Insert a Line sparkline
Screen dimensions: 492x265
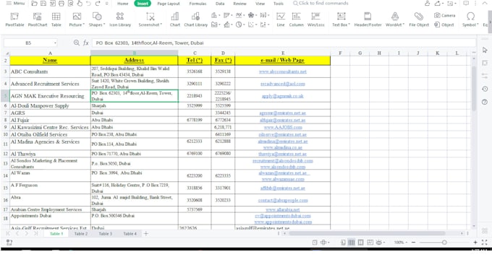[281, 19]
